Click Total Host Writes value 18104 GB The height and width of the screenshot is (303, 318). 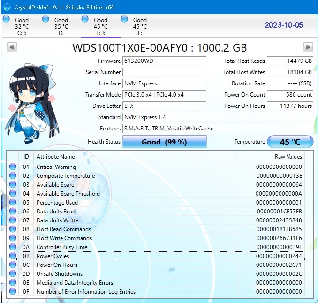point(290,72)
